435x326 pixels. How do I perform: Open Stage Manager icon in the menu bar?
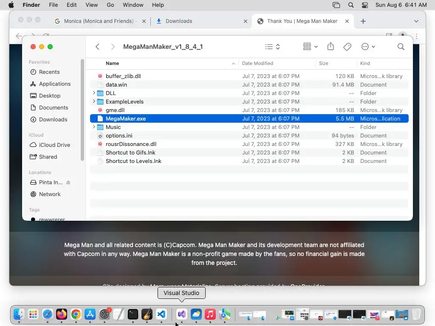pos(336,5)
